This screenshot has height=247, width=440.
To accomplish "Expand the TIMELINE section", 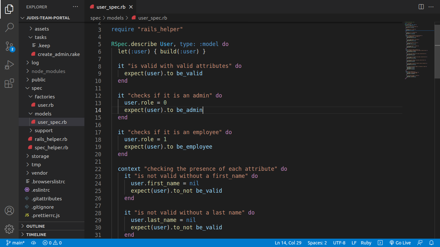I will pyautogui.click(x=36, y=234).
